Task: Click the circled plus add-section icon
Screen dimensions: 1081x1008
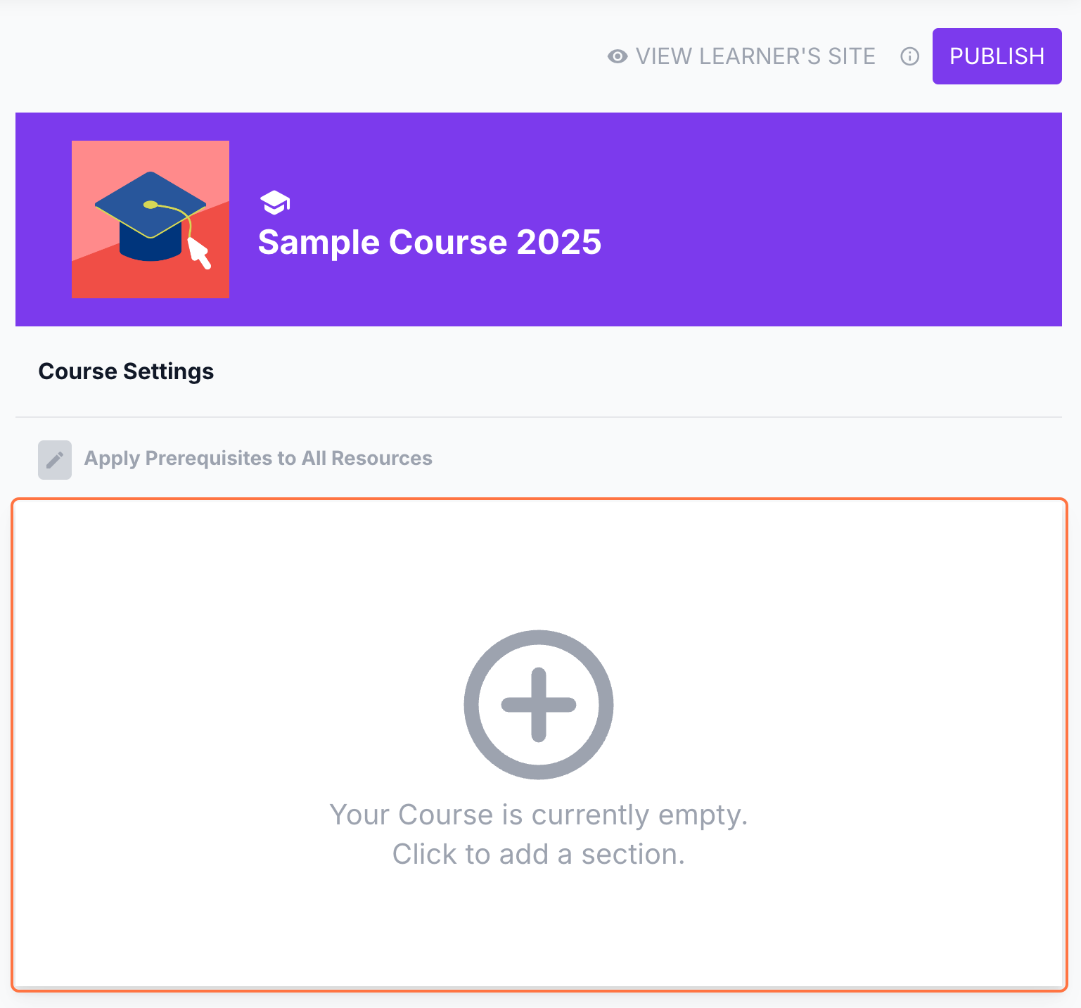Action: pos(539,704)
